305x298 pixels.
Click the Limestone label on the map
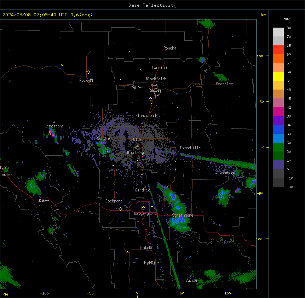click(x=54, y=126)
